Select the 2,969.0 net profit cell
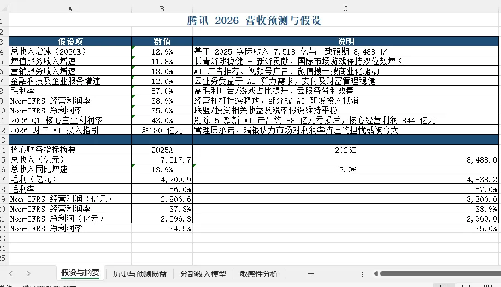The image size is (501, 287). [x=345, y=219]
